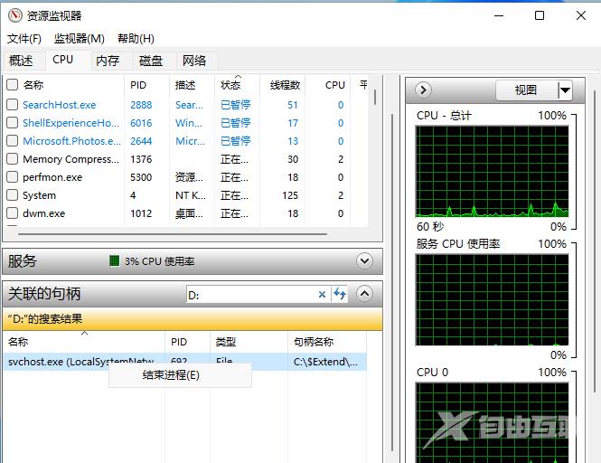Clear the D: handle search with the X icon
Image resolution: width=601 pixels, height=463 pixels.
coord(322,294)
